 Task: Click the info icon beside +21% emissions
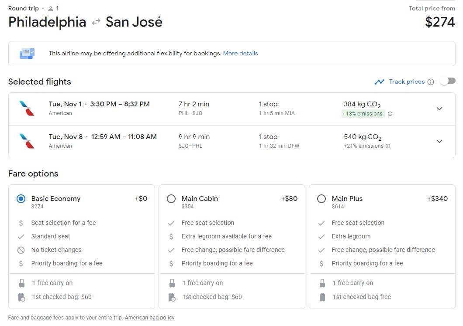[x=387, y=146]
